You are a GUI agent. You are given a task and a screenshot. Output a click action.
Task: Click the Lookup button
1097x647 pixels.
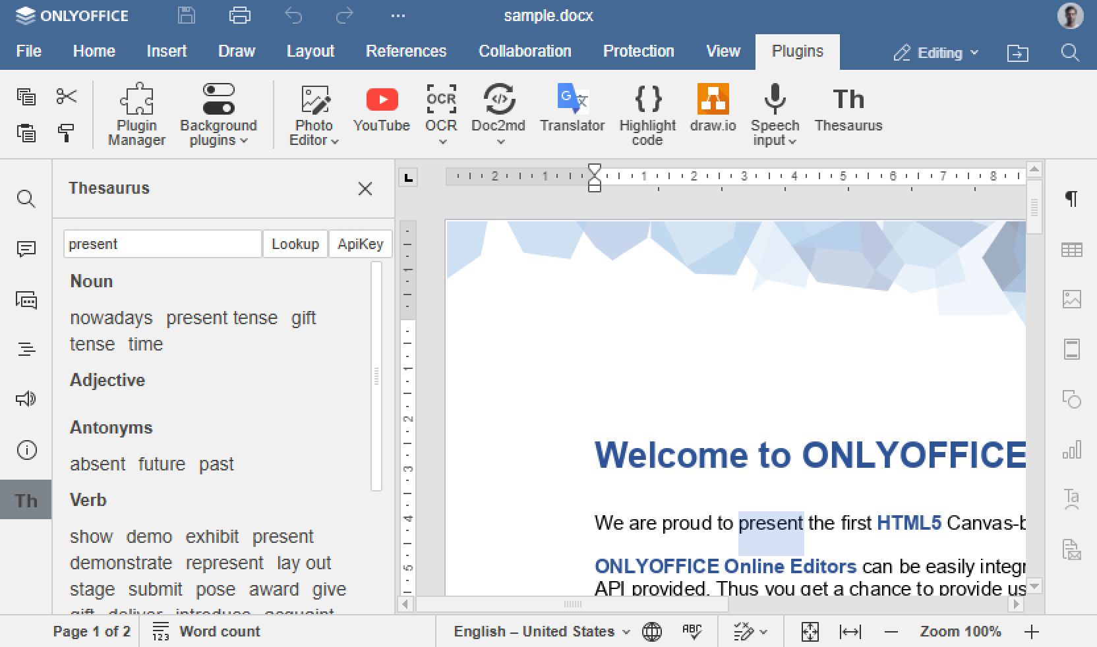[x=295, y=244]
